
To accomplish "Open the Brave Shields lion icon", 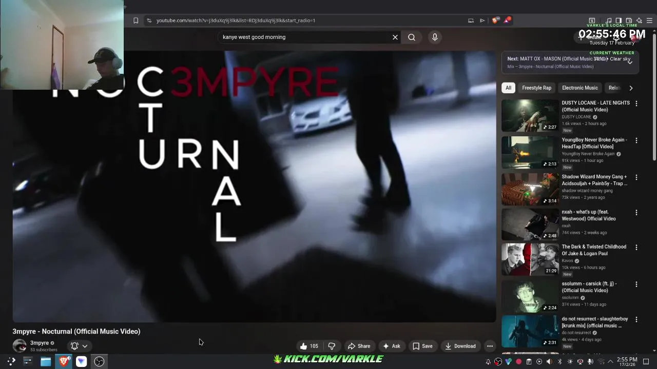I will click(495, 20).
